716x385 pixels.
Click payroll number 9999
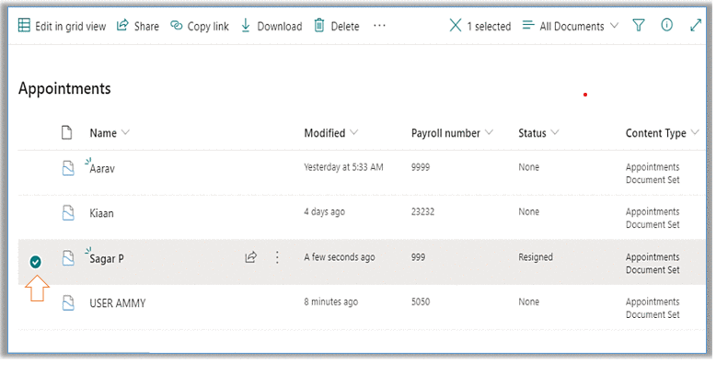click(420, 167)
